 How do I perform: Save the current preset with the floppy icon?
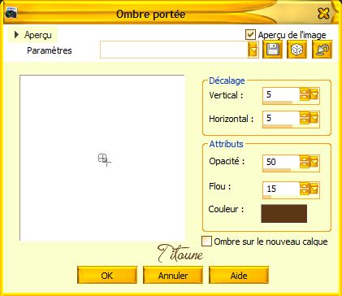pos(273,50)
